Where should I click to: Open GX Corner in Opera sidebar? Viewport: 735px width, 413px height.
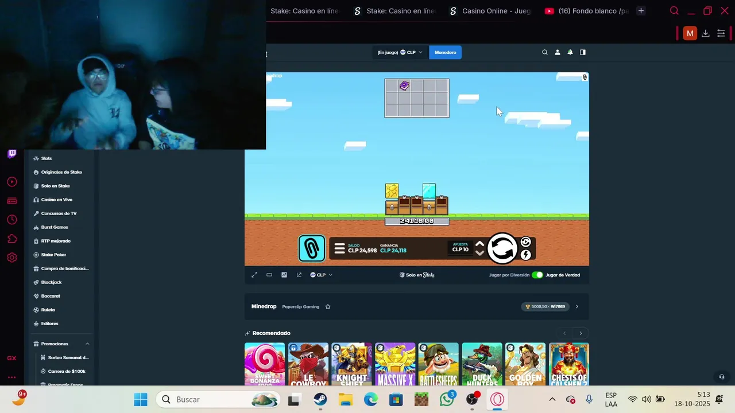[x=11, y=358]
